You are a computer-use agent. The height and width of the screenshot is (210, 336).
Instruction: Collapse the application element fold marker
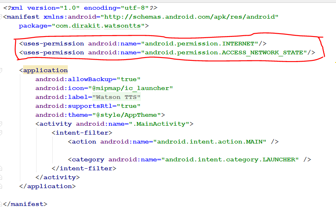click(1, 70)
